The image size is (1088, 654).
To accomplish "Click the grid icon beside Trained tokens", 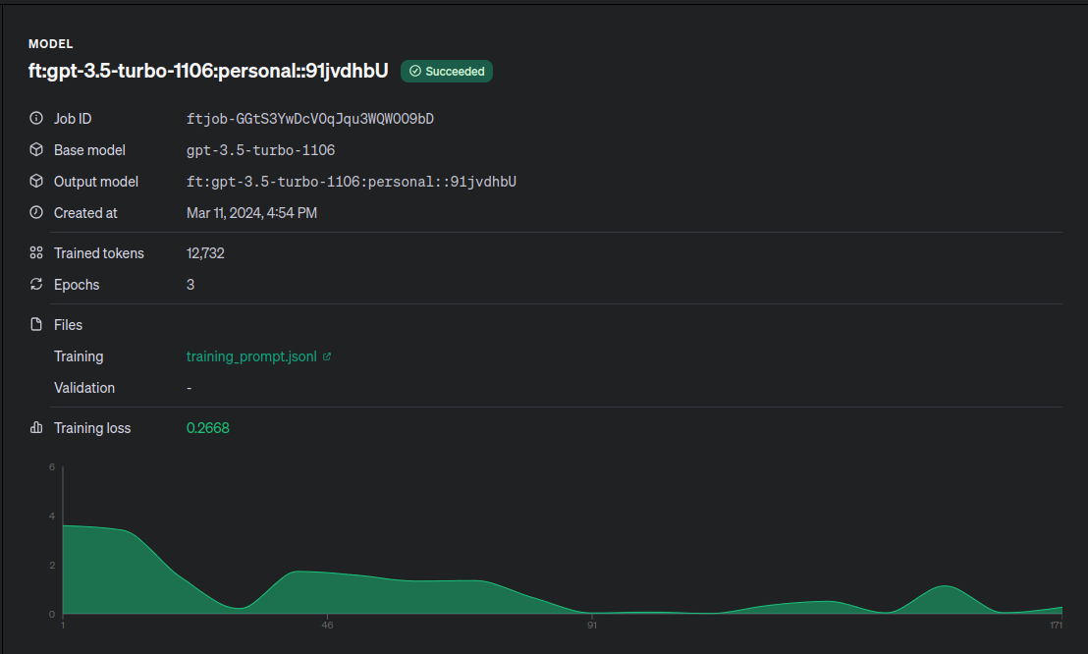I will (x=36, y=253).
